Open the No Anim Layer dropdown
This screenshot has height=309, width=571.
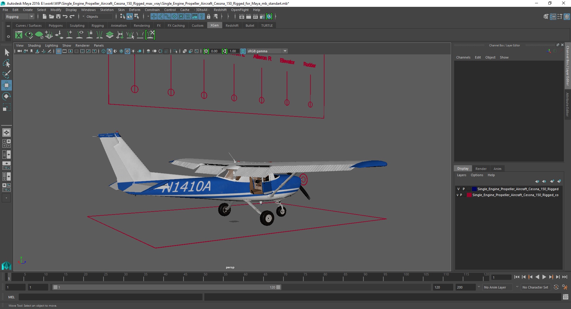[498, 287]
